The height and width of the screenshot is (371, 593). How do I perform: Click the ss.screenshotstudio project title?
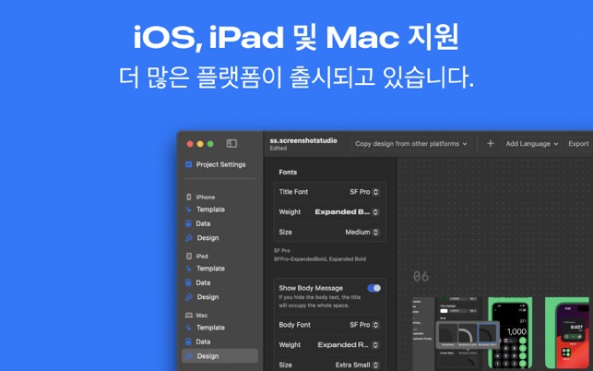(x=303, y=140)
